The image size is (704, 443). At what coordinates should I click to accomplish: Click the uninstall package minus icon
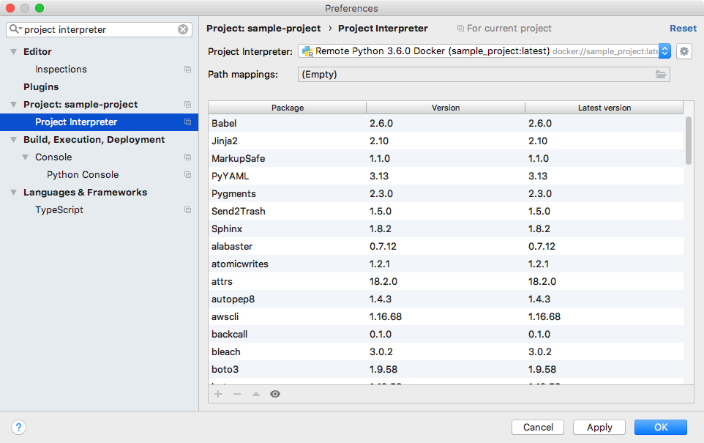tap(237, 394)
